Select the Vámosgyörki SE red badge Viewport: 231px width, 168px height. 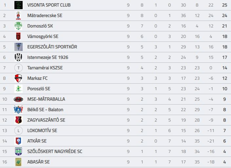pos(18,36)
